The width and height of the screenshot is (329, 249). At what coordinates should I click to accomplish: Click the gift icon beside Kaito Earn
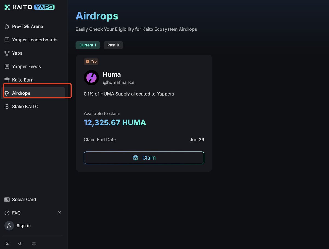click(7, 80)
